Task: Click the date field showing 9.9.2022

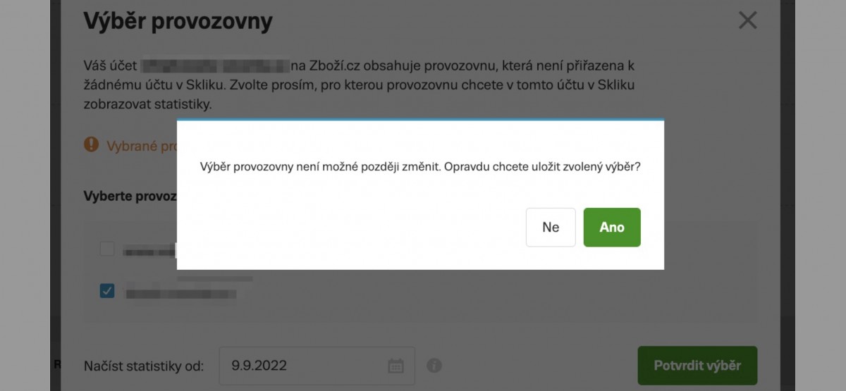Action: [x=303, y=366]
